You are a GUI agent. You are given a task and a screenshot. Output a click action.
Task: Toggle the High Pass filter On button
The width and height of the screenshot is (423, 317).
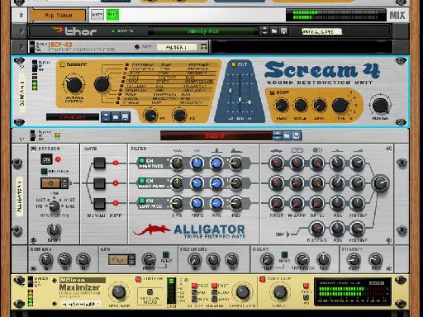point(142,160)
